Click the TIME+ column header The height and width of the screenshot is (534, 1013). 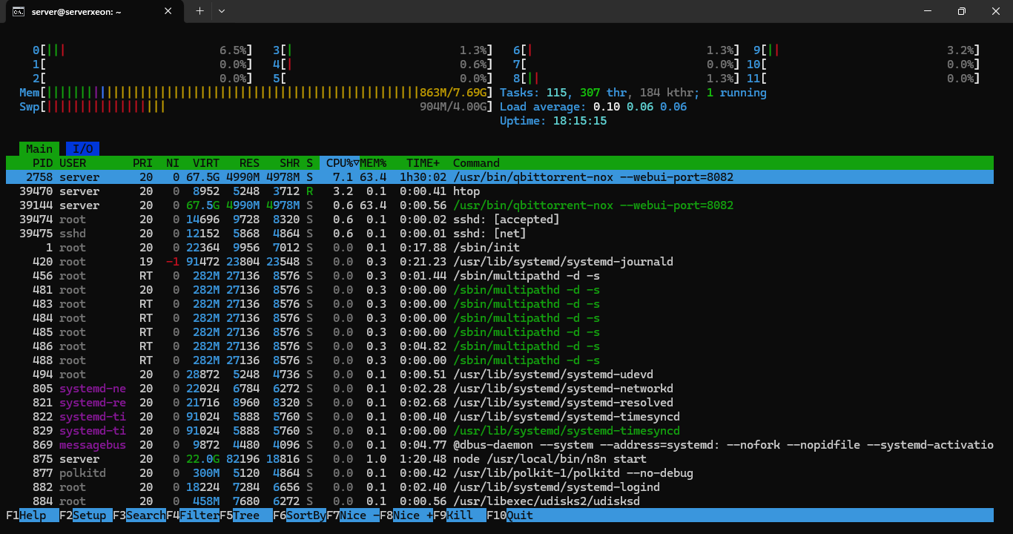pyautogui.click(x=423, y=163)
